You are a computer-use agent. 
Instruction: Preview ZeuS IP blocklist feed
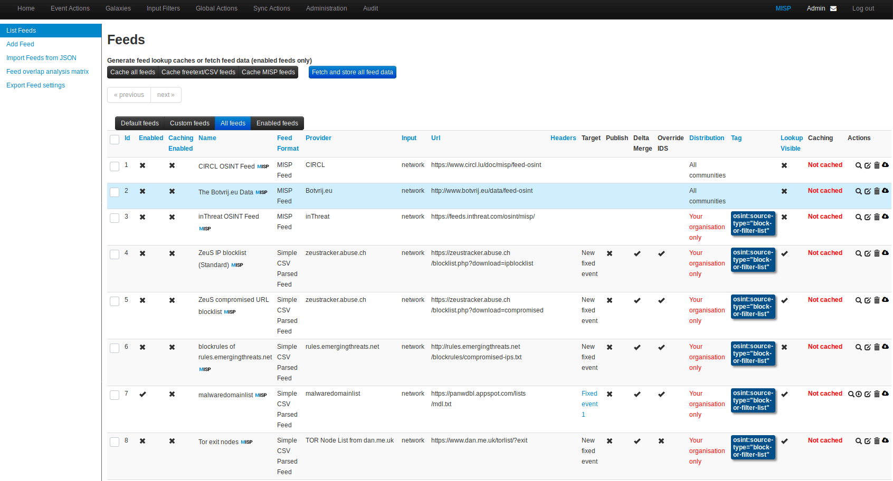tap(858, 253)
